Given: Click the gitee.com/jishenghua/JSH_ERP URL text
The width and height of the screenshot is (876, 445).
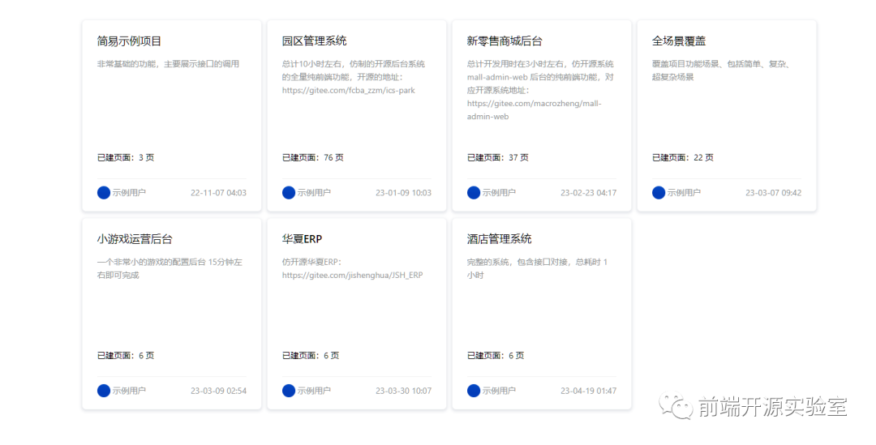Looking at the screenshot, I should pos(353,276).
